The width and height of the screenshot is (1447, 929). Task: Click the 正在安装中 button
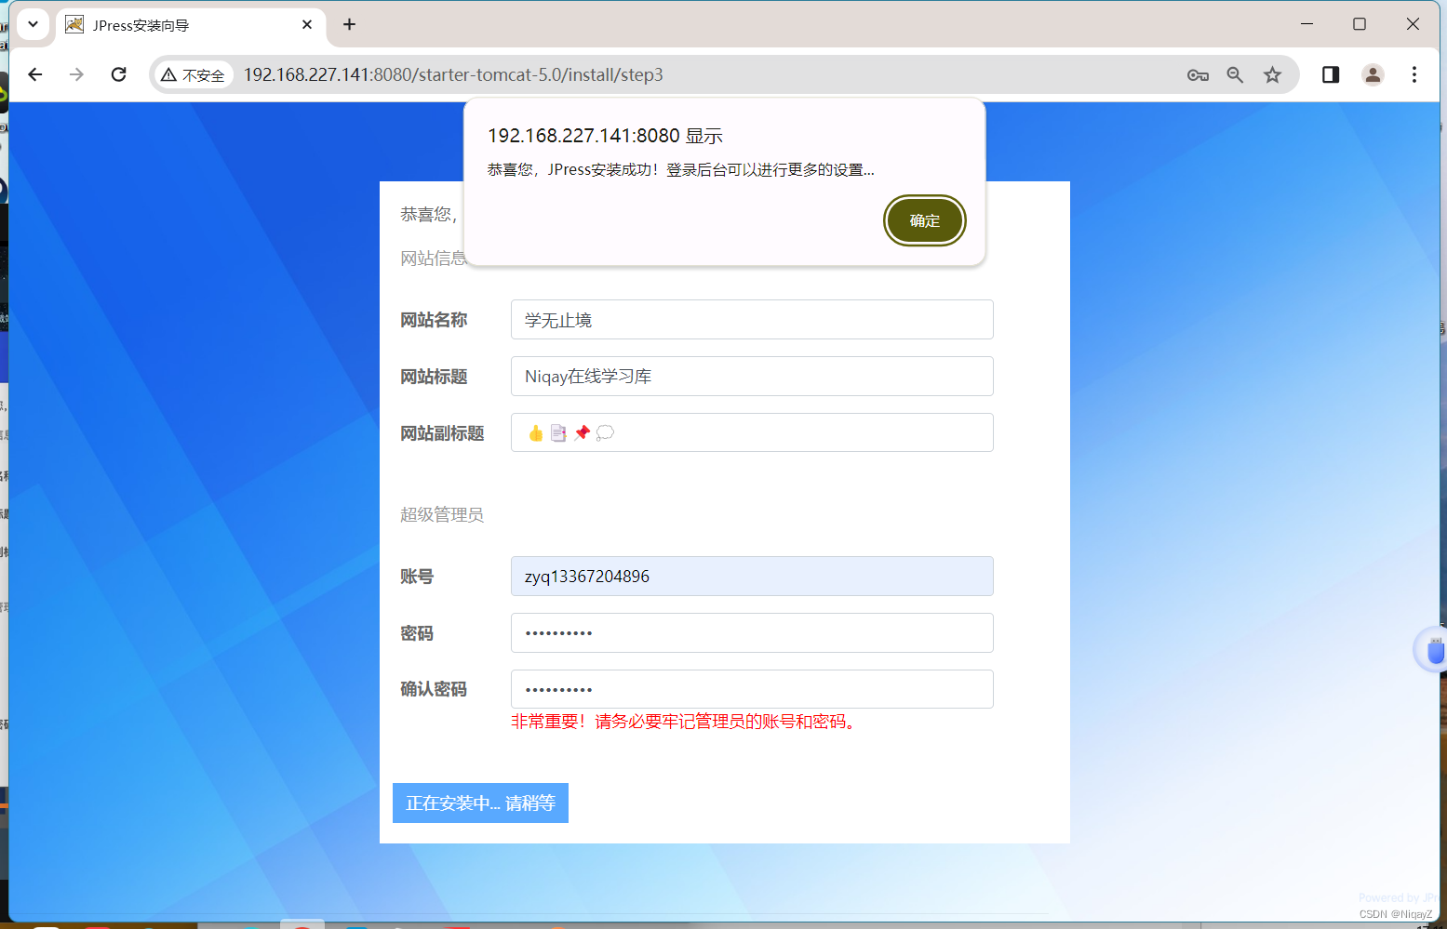click(x=480, y=803)
